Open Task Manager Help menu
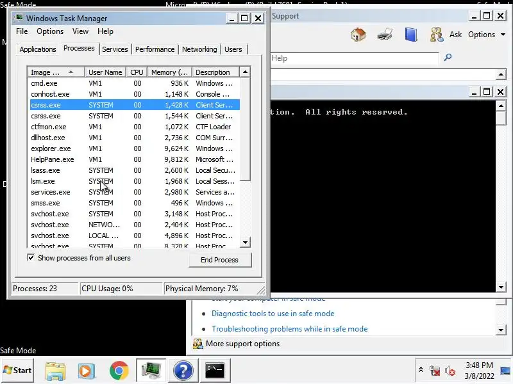The image size is (513, 384). tap(105, 31)
